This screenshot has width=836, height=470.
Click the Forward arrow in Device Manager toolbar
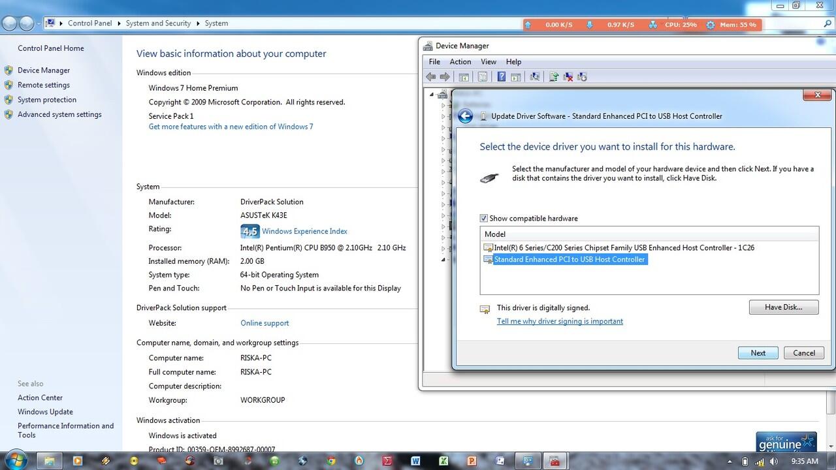pyautogui.click(x=445, y=77)
